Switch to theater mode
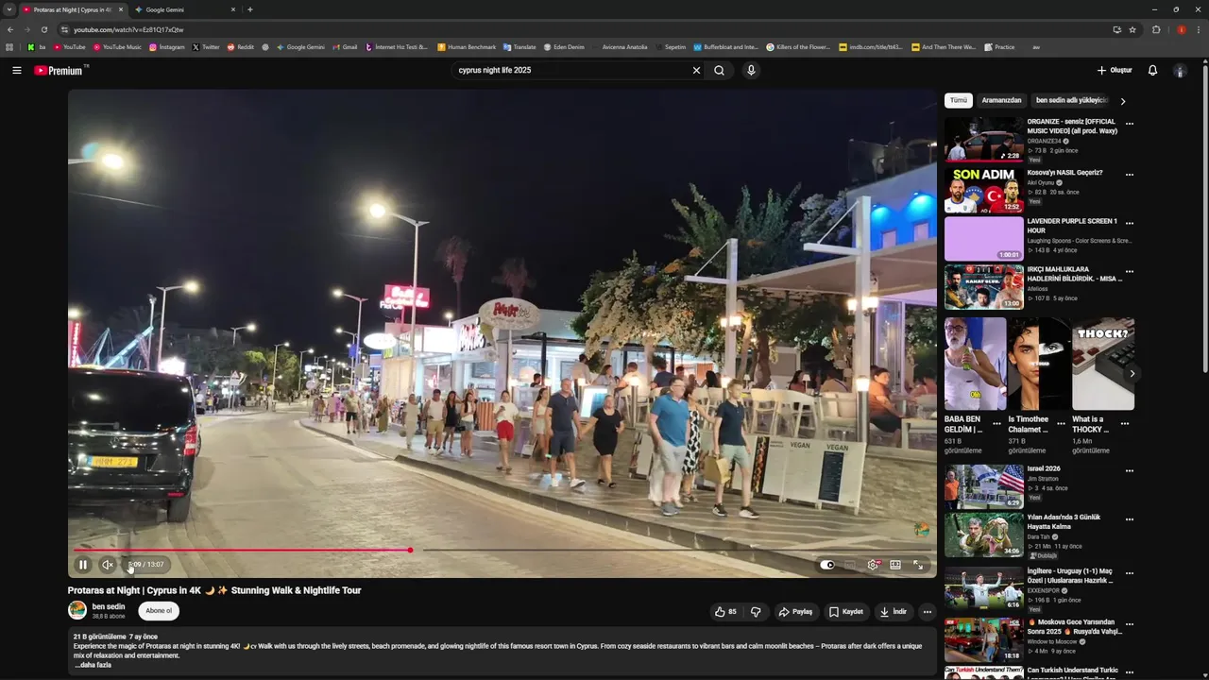The width and height of the screenshot is (1209, 680). [895, 565]
